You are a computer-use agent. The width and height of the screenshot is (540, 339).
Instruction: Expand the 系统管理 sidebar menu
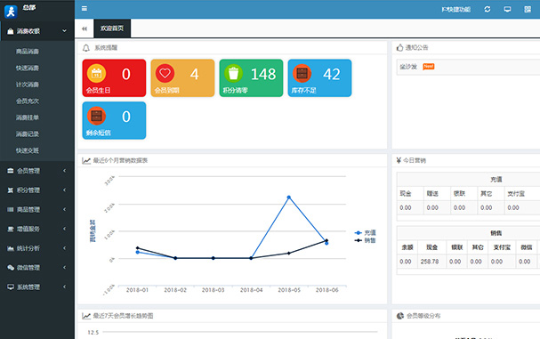click(37, 287)
